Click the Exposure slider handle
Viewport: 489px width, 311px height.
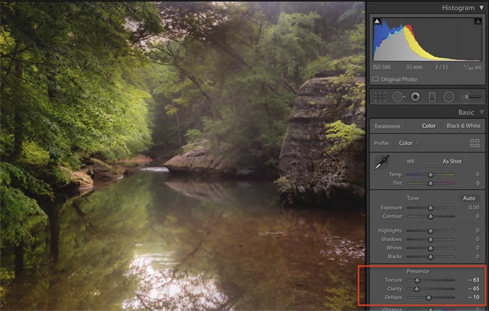click(x=431, y=208)
